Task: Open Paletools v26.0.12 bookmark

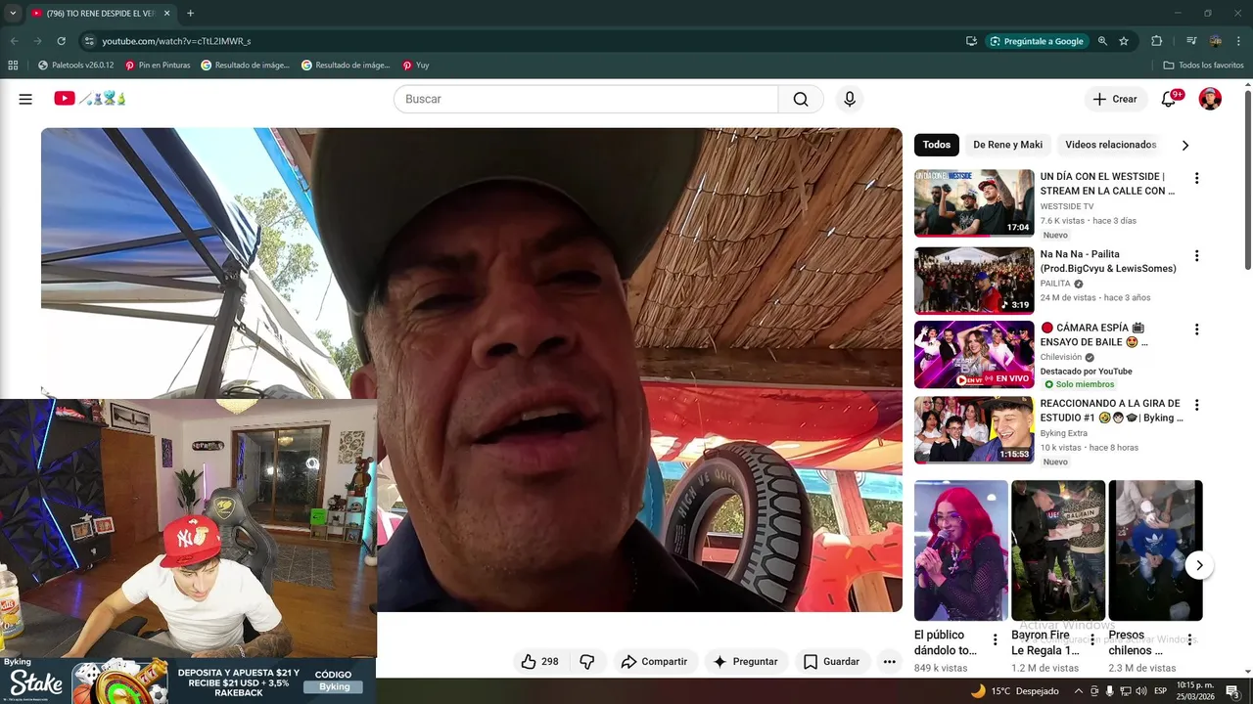Action: click(x=75, y=66)
